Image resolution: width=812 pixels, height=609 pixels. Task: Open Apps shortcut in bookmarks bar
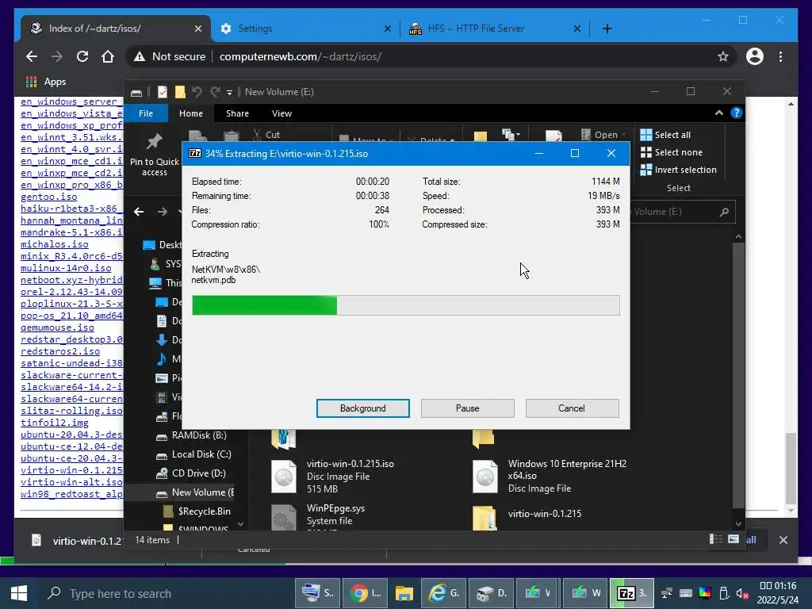point(46,82)
